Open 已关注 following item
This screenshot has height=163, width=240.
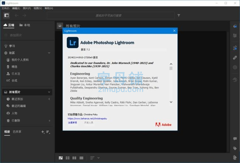(x=13, y=74)
